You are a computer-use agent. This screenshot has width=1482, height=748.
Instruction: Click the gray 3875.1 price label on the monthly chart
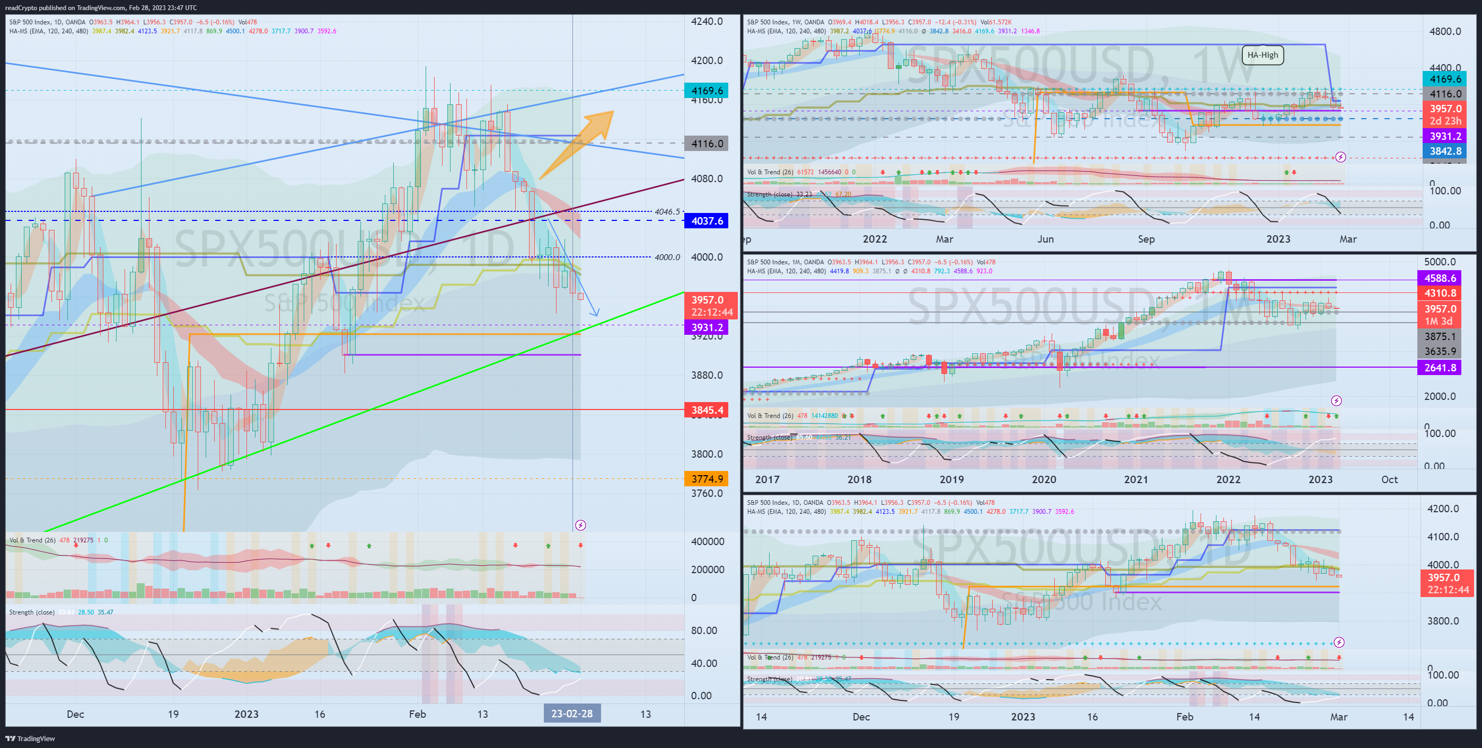click(1440, 336)
